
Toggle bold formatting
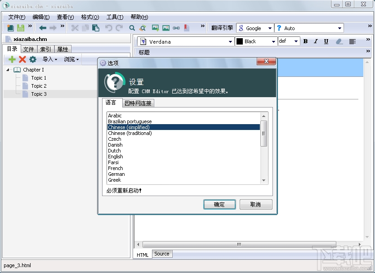tap(305, 41)
